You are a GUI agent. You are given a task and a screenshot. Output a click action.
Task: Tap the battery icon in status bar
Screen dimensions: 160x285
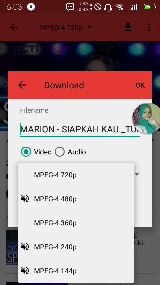pos(150,7)
